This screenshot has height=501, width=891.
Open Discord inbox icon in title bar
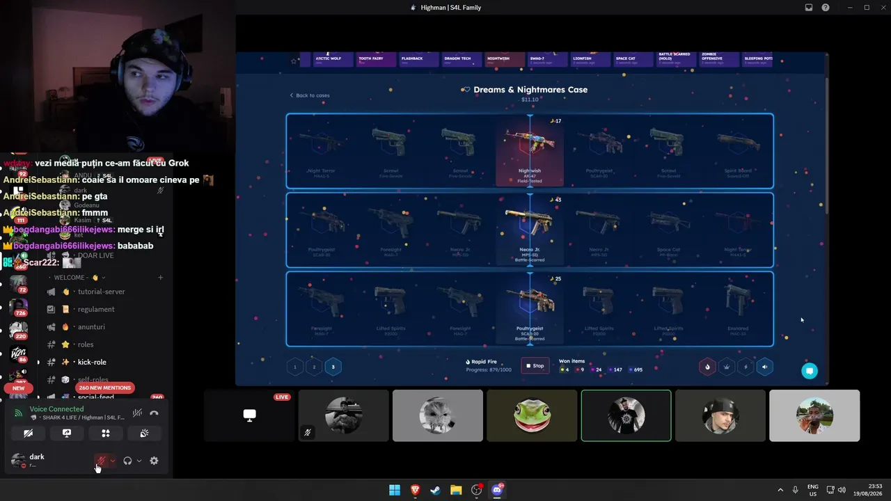click(x=809, y=8)
